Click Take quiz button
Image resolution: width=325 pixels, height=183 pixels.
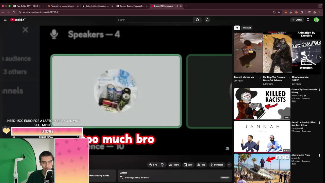[225, 178]
